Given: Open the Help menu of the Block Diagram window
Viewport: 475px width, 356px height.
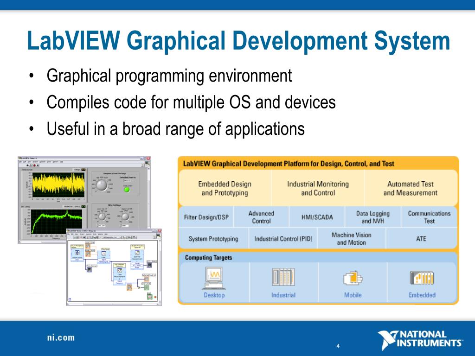Looking at the screenshot, I should click(x=106, y=234).
